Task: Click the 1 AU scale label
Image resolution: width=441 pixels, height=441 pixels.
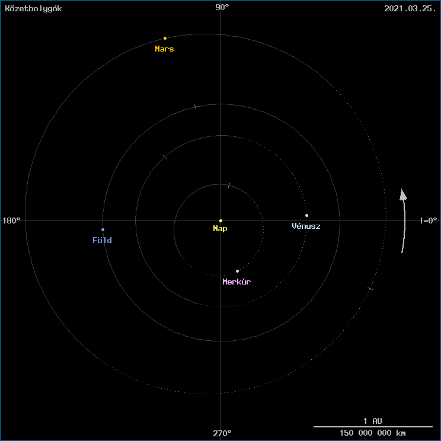Action: 373,421
